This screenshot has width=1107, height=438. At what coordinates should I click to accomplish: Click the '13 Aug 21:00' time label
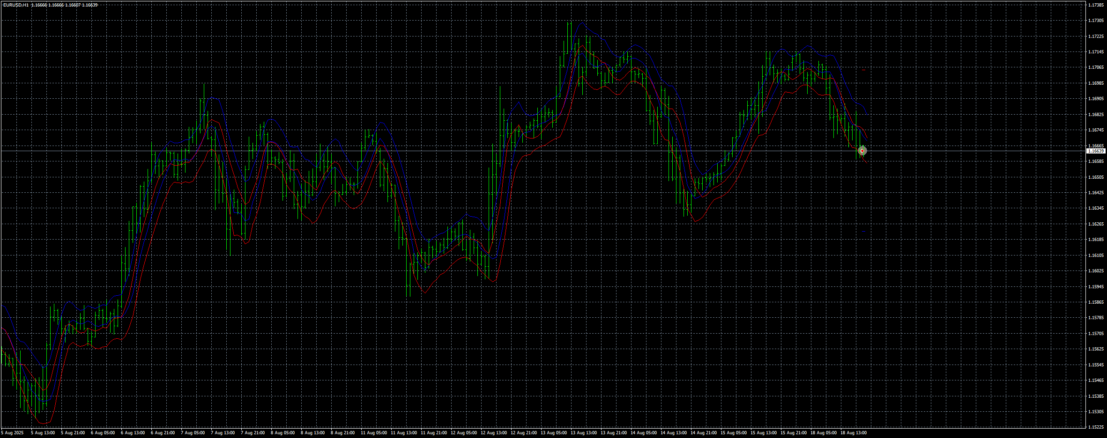tap(614, 433)
